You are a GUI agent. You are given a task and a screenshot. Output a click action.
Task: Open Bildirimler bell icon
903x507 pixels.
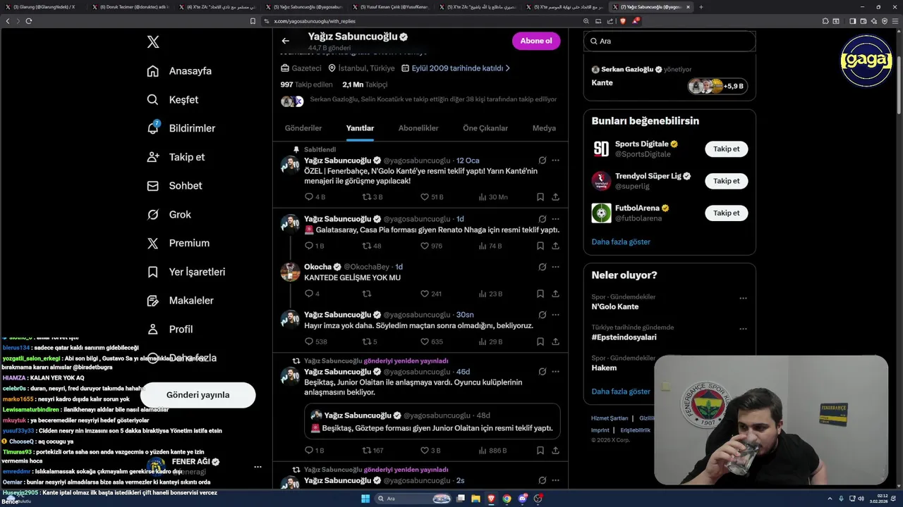pos(153,128)
